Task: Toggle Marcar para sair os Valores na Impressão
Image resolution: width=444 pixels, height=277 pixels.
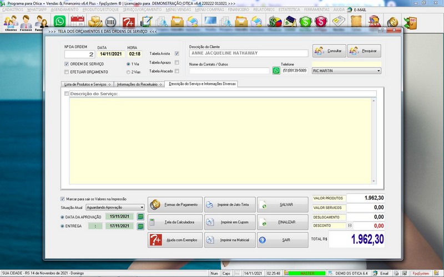Action: tap(63, 199)
